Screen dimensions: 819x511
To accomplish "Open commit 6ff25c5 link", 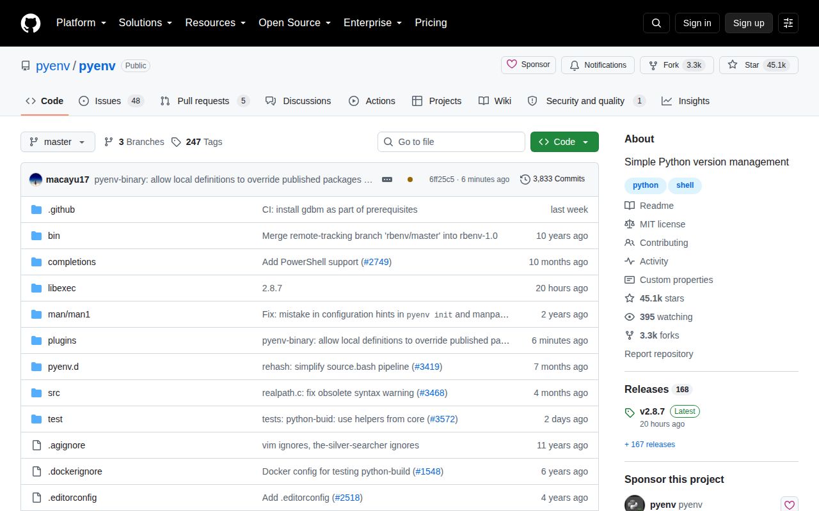I will coord(441,179).
